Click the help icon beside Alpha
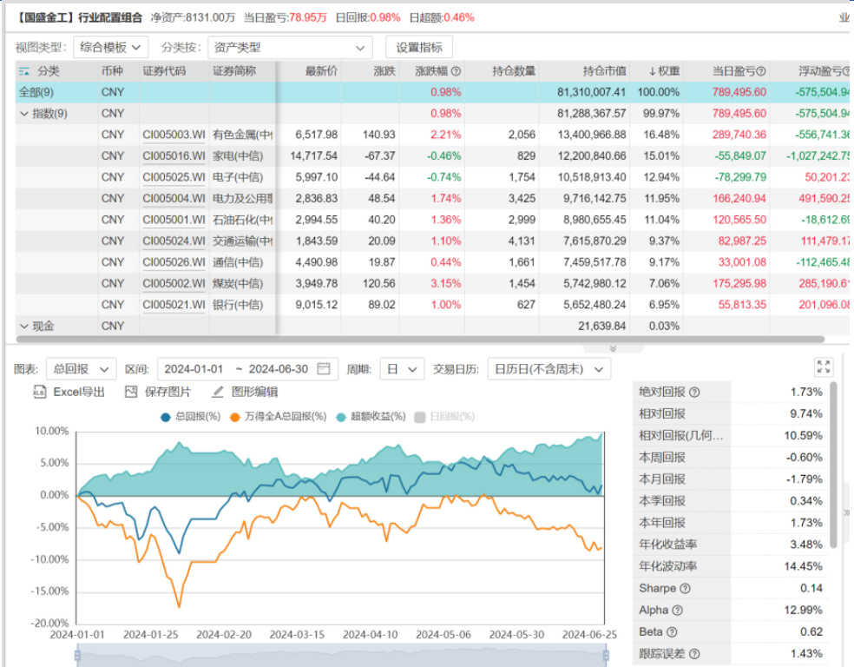854x667 pixels. click(677, 611)
